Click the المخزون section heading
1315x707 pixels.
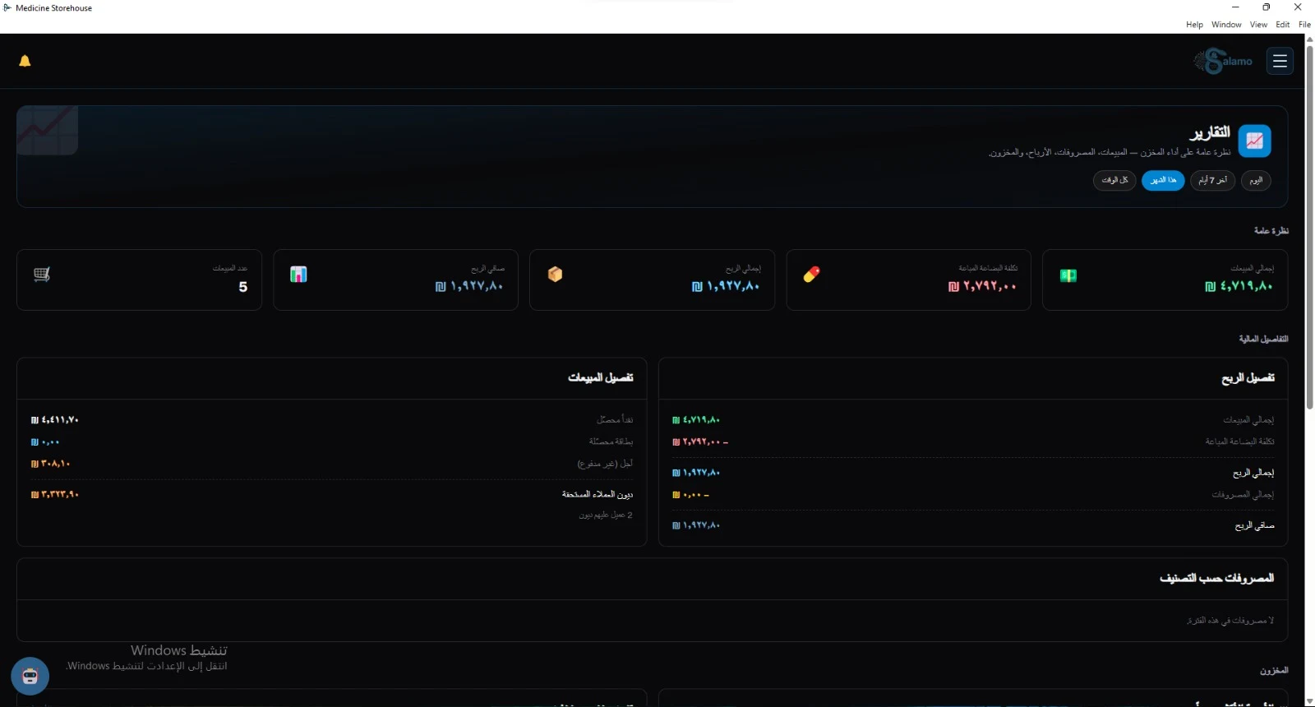tap(1274, 671)
